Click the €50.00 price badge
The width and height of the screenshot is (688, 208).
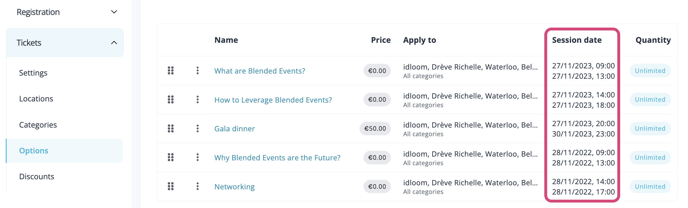[375, 128]
